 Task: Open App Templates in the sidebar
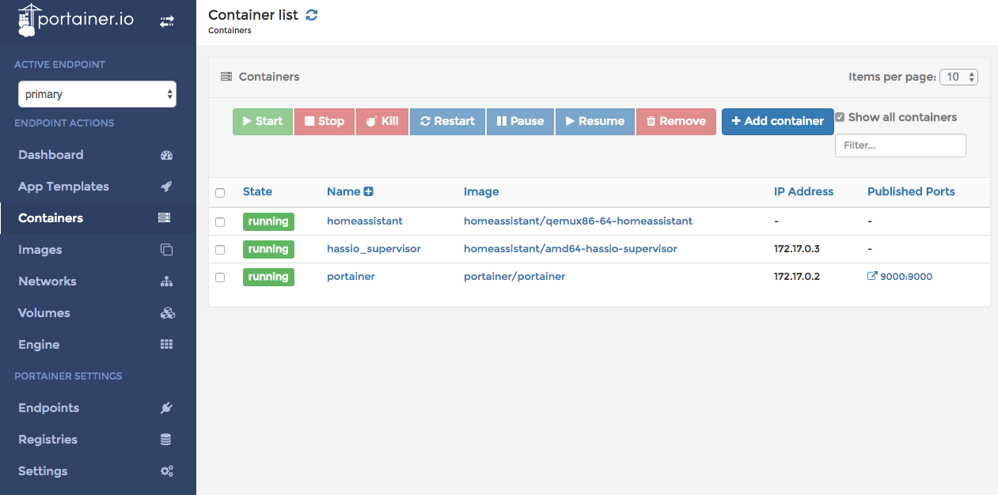coord(63,187)
